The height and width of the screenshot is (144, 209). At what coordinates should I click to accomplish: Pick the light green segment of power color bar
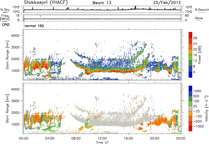[x=190, y=58]
